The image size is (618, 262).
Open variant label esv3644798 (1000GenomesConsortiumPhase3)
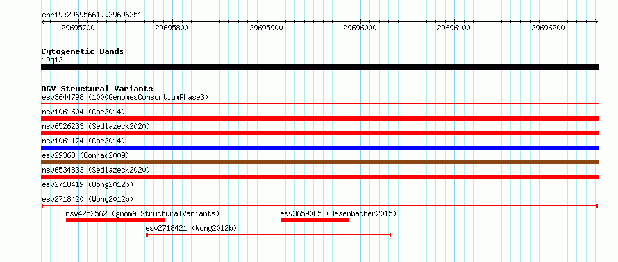[125, 97]
